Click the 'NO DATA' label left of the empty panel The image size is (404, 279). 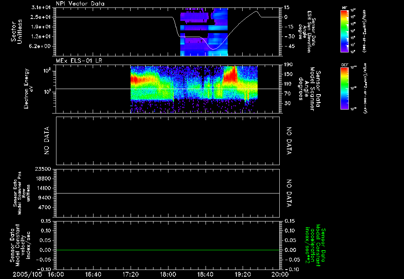(x=47, y=141)
